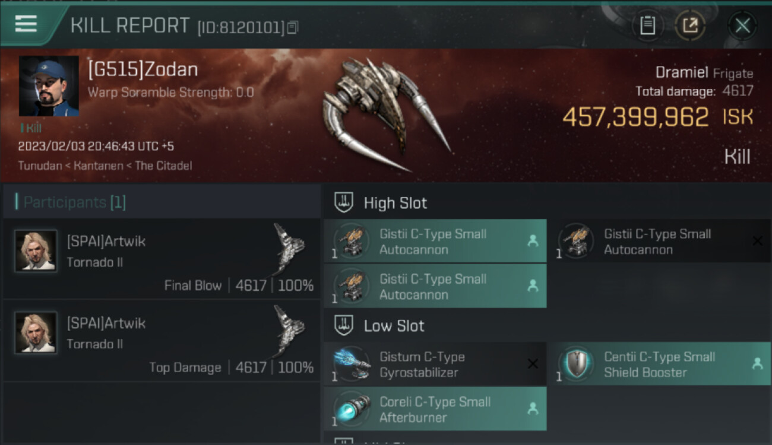Click the destroyed Gistii Autocannon X mark
This screenshot has width=772, height=445.
coord(757,241)
